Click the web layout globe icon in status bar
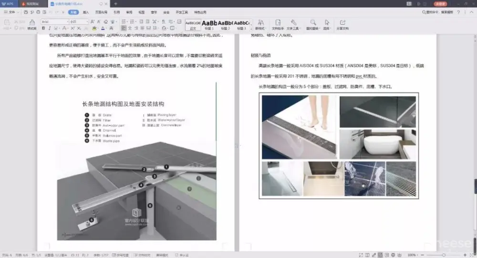The width and height of the screenshot is (477, 258). point(393,255)
